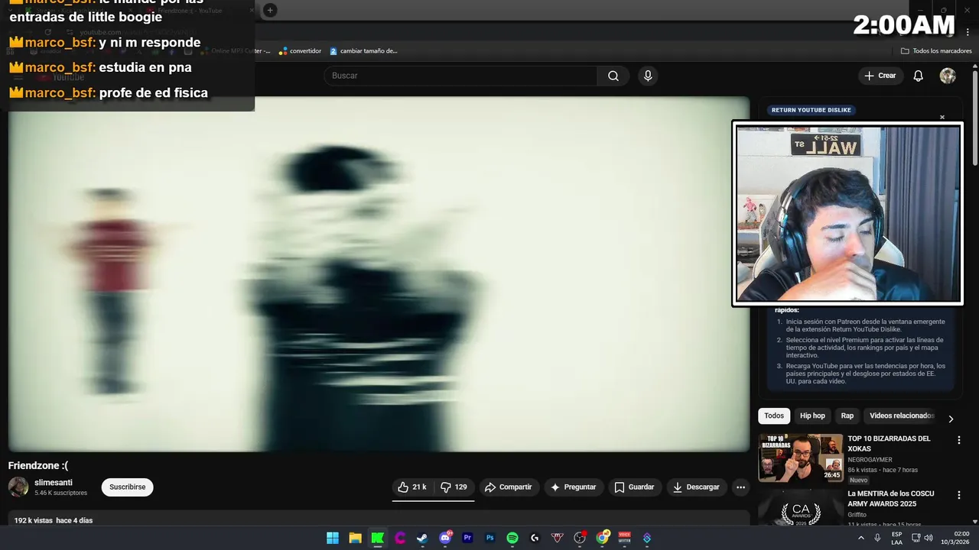Open Chrome from taskbar
The image size is (979, 550).
pos(603,538)
